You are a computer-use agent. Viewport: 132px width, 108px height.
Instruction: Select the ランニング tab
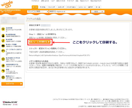pos(51,7)
